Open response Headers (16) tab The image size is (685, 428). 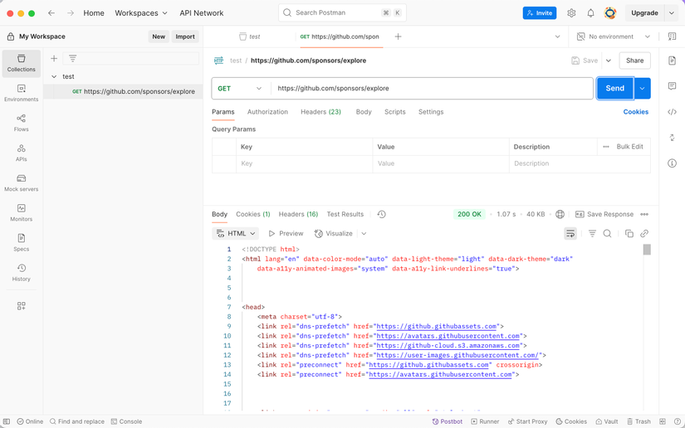point(298,214)
